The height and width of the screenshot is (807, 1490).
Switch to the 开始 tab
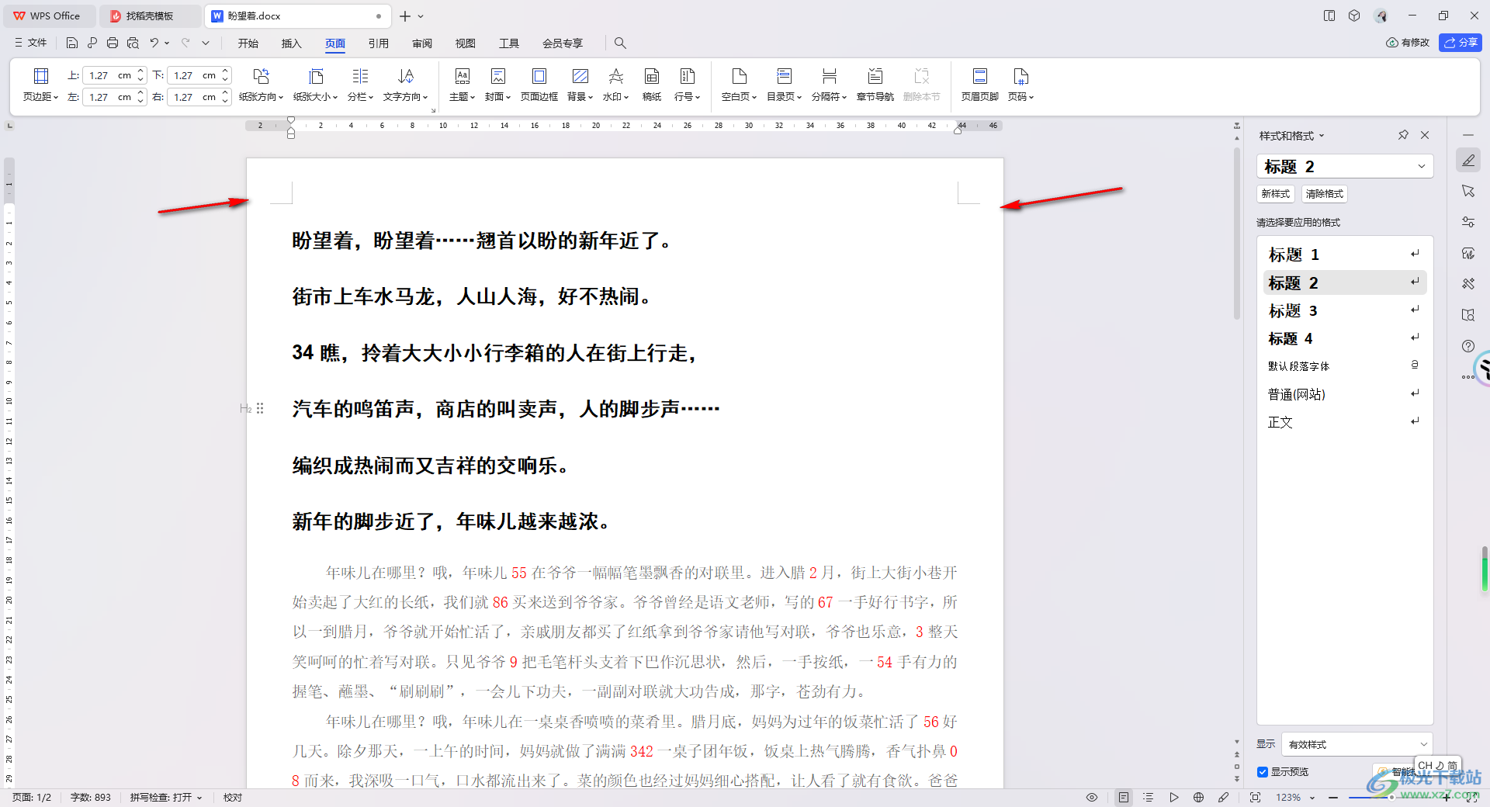[x=248, y=43]
